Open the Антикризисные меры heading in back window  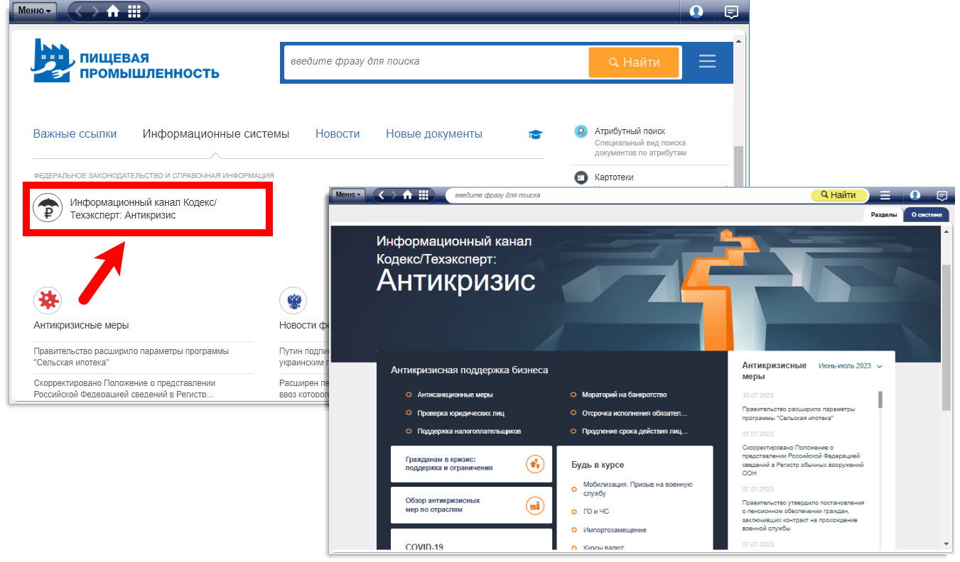(81, 325)
